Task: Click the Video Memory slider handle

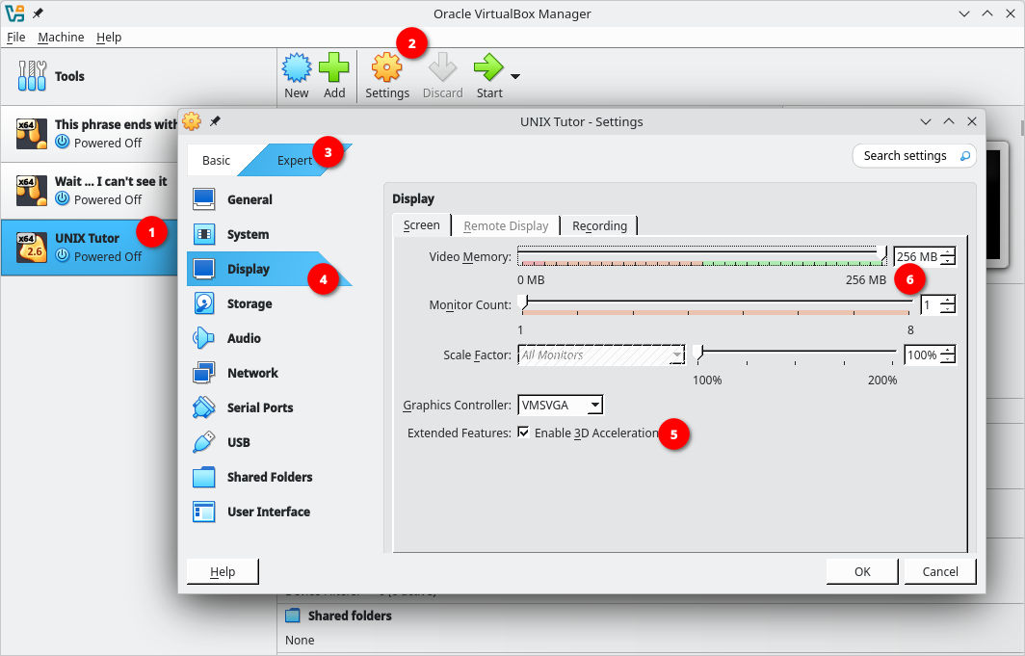Action: point(881,254)
